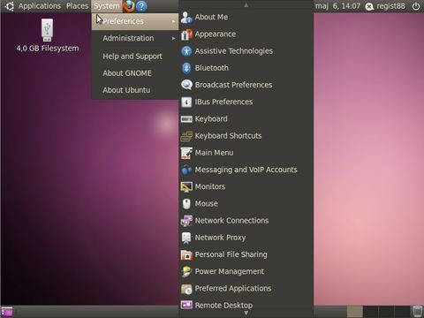
Task: Click the Network Connections icon
Action: [x=186, y=221]
